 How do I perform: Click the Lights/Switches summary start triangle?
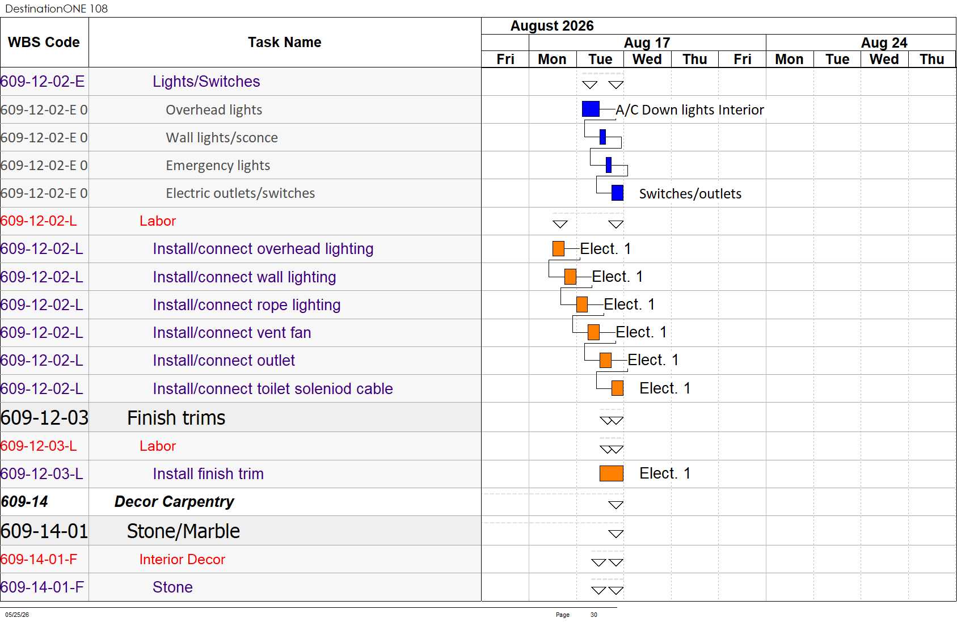[x=590, y=85]
